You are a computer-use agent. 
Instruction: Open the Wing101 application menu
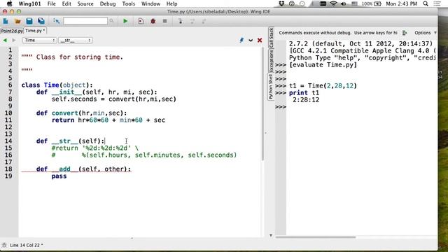click(29, 3)
